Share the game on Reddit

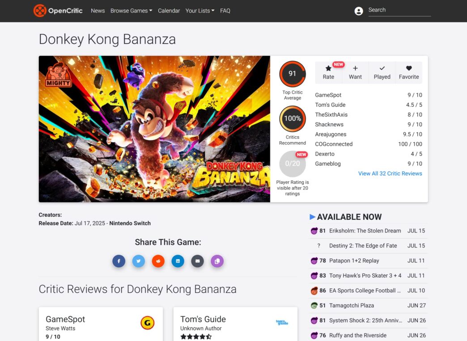pyautogui.click(x=158, y=261)
